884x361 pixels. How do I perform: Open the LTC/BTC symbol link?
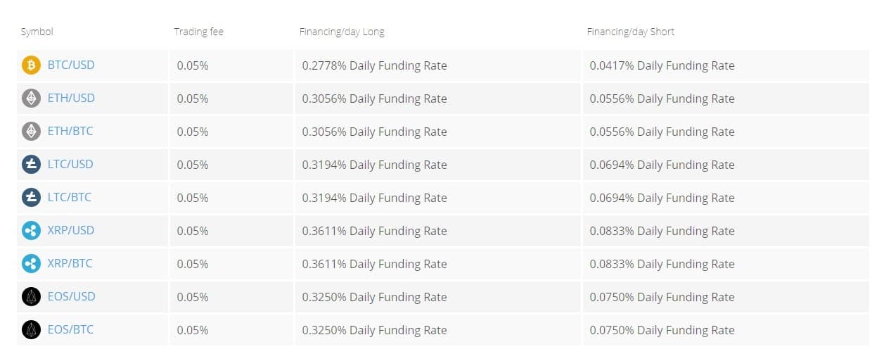click(70, 197)
